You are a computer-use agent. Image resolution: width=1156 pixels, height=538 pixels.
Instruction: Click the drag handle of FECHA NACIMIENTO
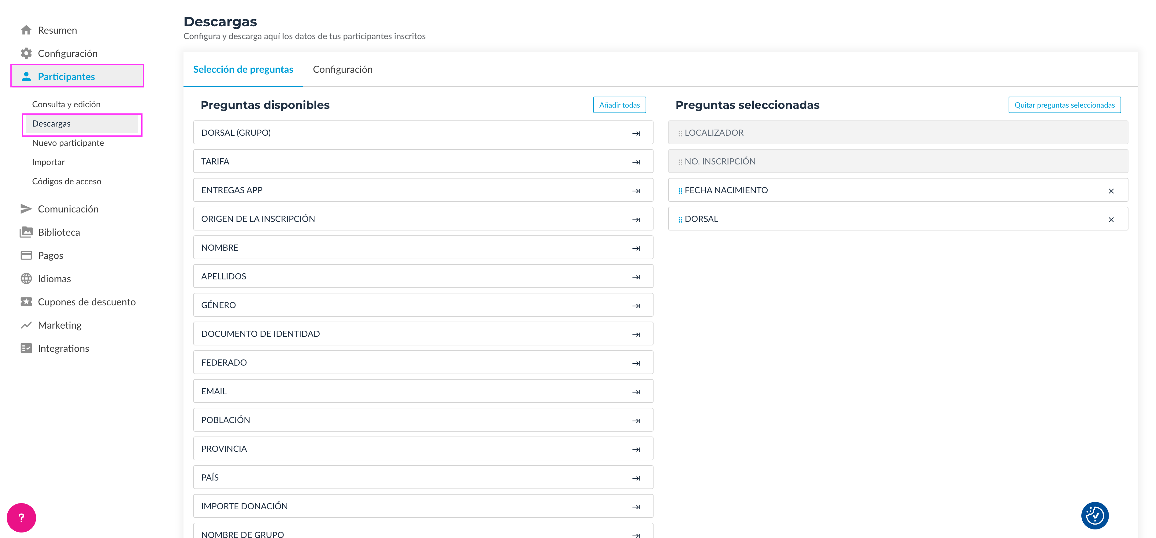tap(680, 191)
